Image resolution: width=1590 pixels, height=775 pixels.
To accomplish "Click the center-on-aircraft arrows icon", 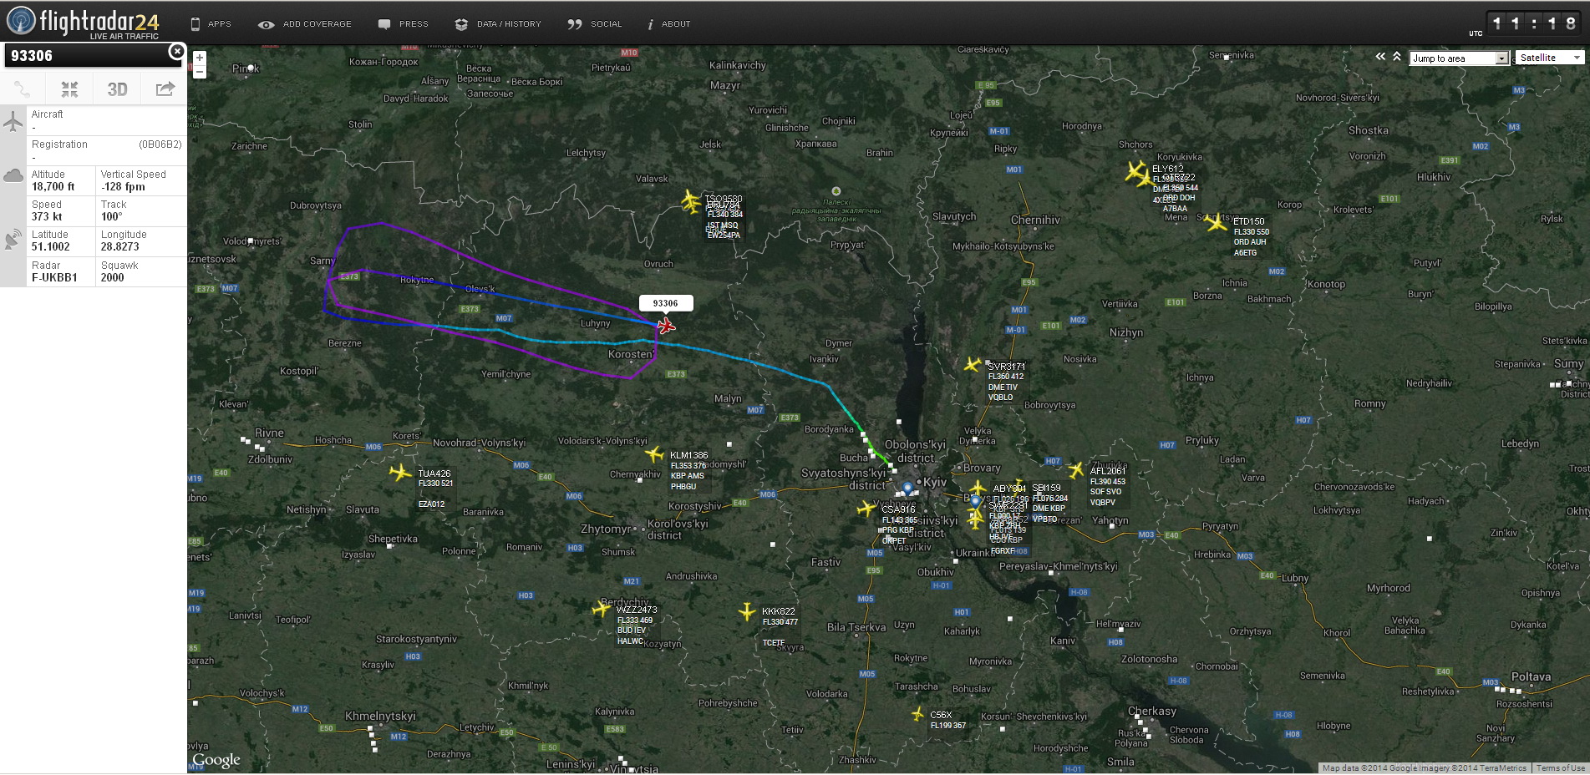I will click(69, 89).
